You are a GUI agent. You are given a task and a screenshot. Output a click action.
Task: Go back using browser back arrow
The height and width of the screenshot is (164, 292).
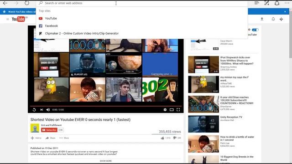(5, 3)
